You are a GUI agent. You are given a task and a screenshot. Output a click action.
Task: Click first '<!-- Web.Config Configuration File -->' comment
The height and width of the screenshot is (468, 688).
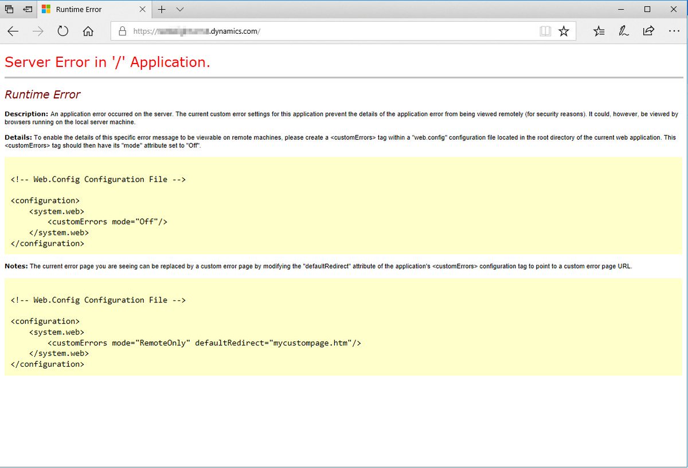98,179
